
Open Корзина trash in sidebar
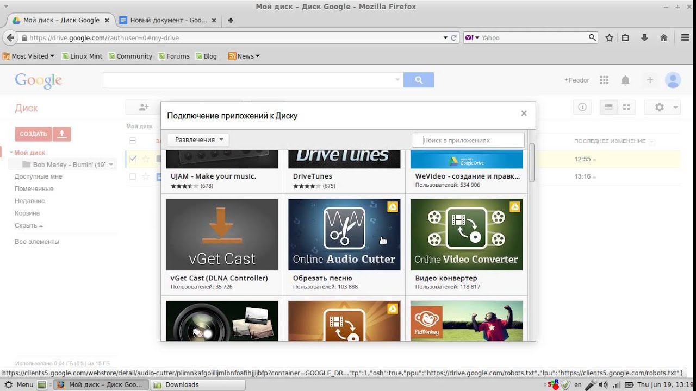(x=27, y=213)
